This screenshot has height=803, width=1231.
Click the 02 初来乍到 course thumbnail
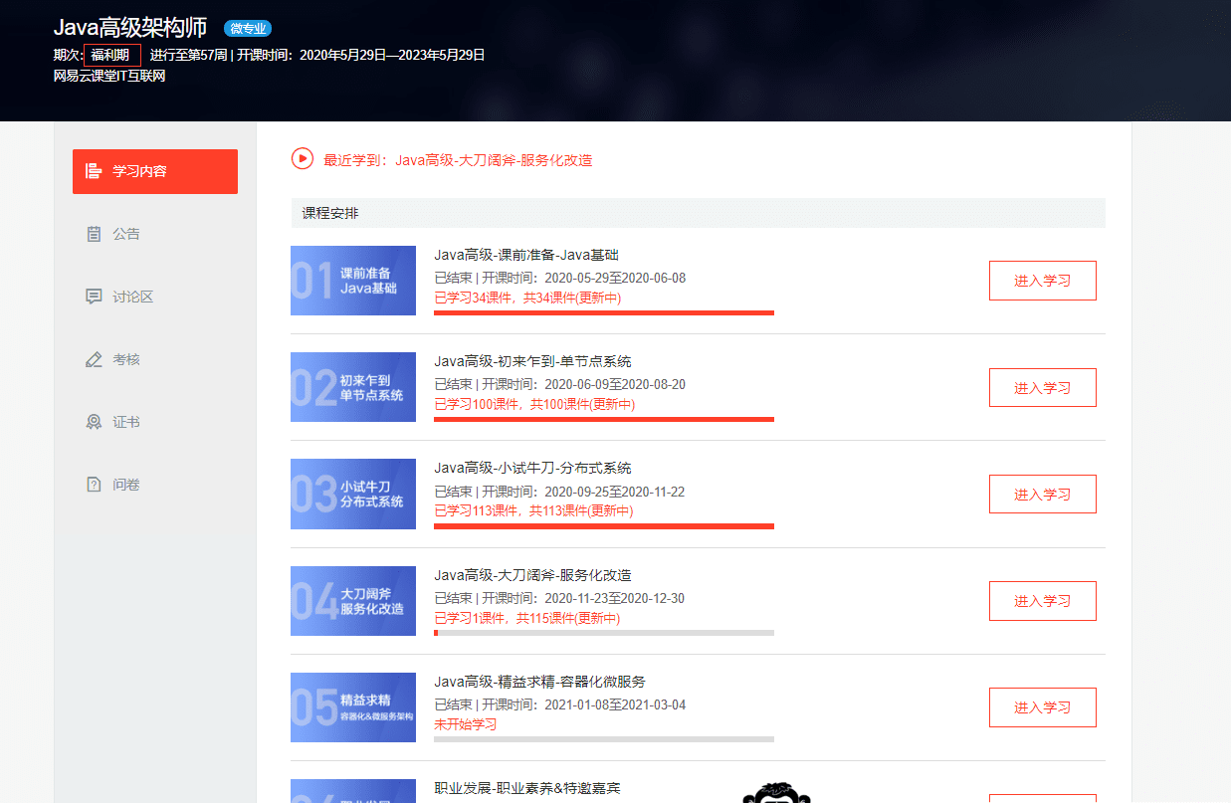pyautogui.click(x=353, y=387)
